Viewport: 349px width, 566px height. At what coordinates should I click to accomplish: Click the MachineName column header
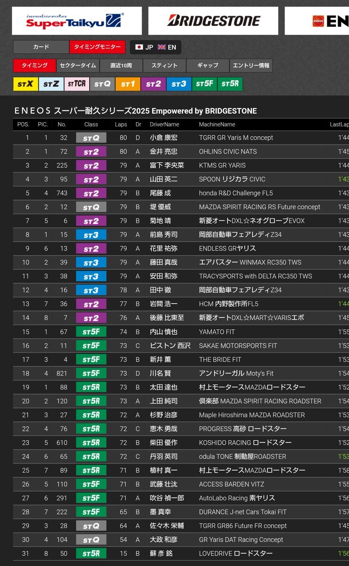(217, 125)
